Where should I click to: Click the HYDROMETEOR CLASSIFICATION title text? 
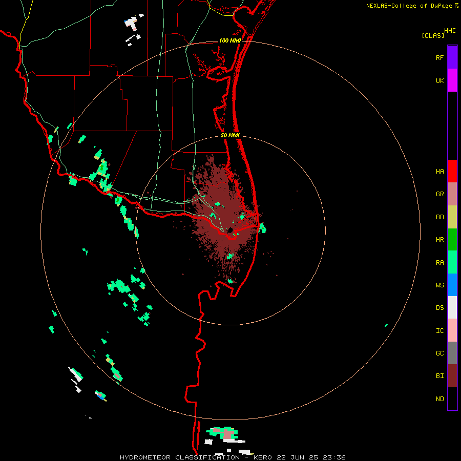[x=180, y=457]
